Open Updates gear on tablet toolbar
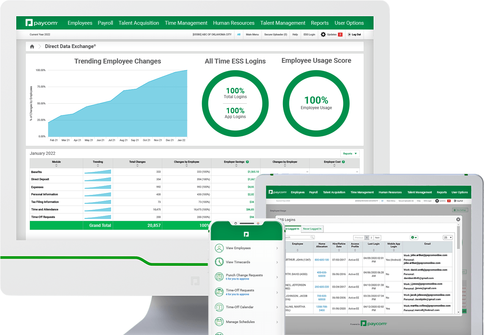The width and height of the screenshot is (484, 335). 437,201
